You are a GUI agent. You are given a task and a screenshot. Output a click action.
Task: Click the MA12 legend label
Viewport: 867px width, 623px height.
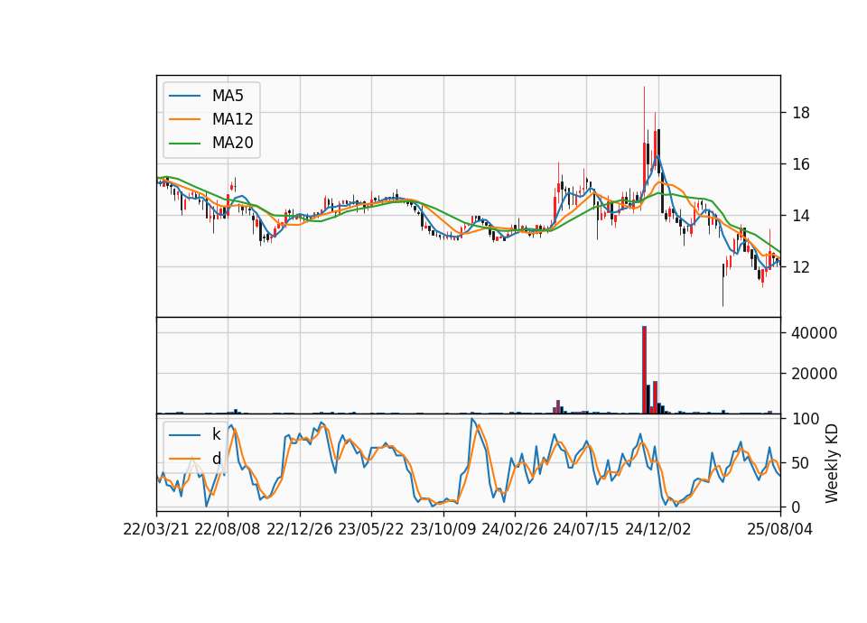(232, 119)
